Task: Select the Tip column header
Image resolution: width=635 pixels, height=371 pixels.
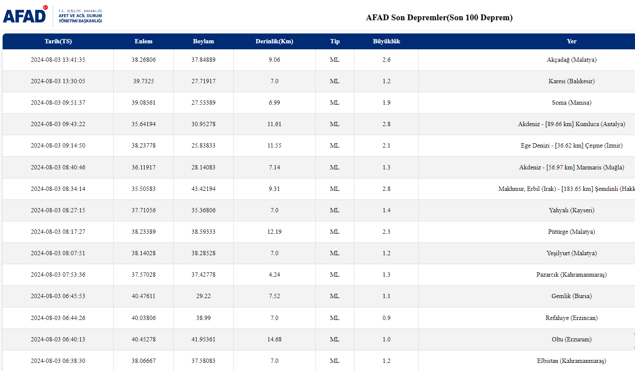Action: pos(335,41)
